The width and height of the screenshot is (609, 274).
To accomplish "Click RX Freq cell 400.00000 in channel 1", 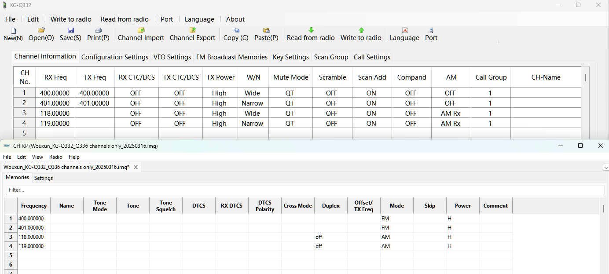I will 55,93.
